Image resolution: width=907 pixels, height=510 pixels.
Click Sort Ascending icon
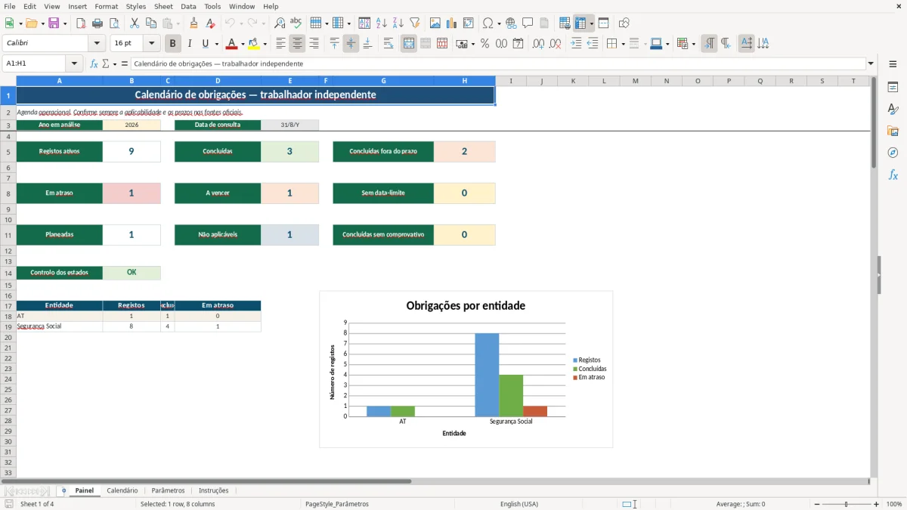[x=381, y=23]
